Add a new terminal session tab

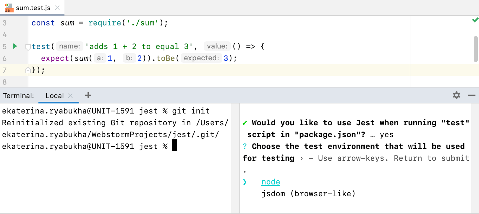pos(88,95)
